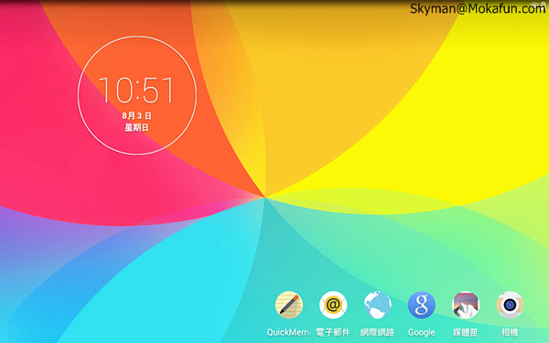Tap the Wi-Fi signal status icon

tap(535, 5)
